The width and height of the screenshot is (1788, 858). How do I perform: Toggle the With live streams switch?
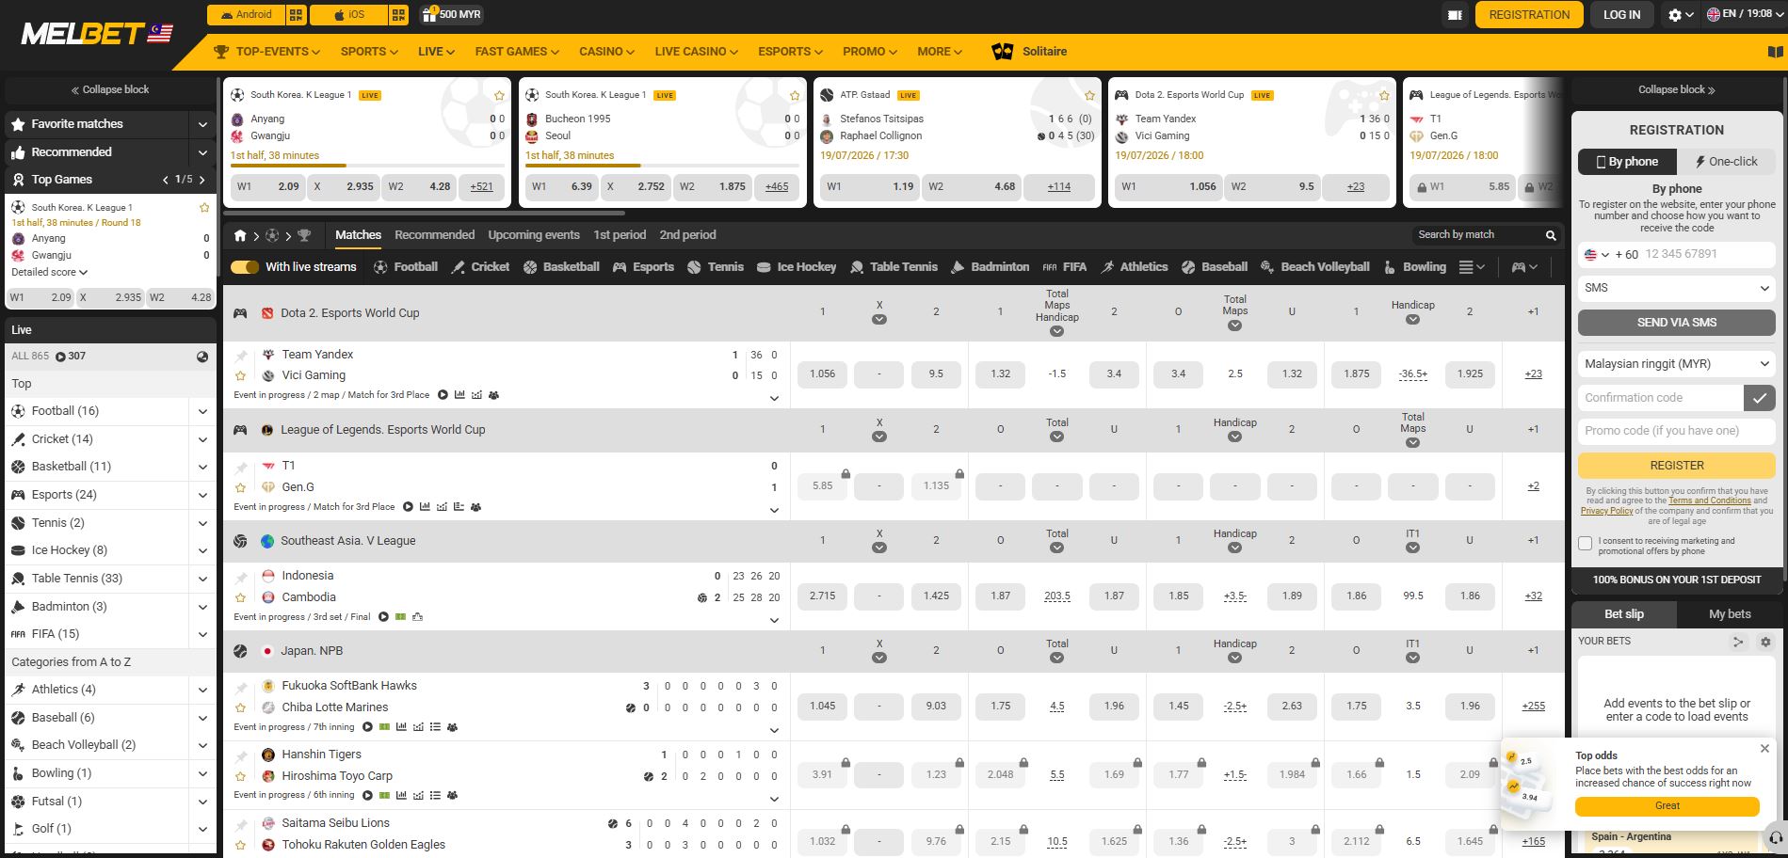click(245, 267)
